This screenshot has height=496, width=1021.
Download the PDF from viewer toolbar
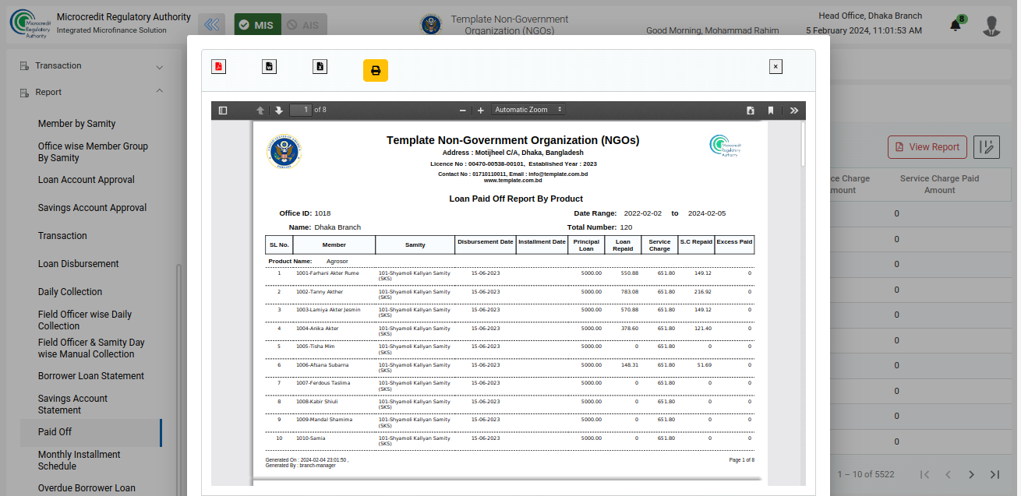751,111
